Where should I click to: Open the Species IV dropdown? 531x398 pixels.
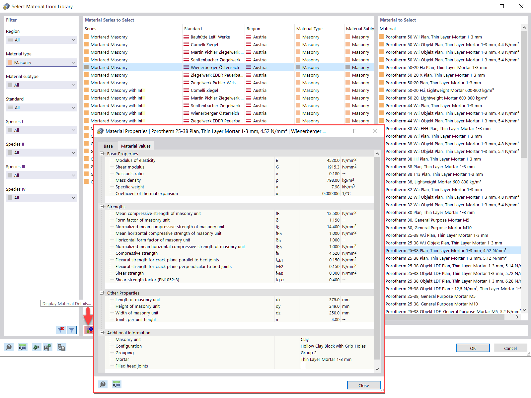(x=41, y=198)
